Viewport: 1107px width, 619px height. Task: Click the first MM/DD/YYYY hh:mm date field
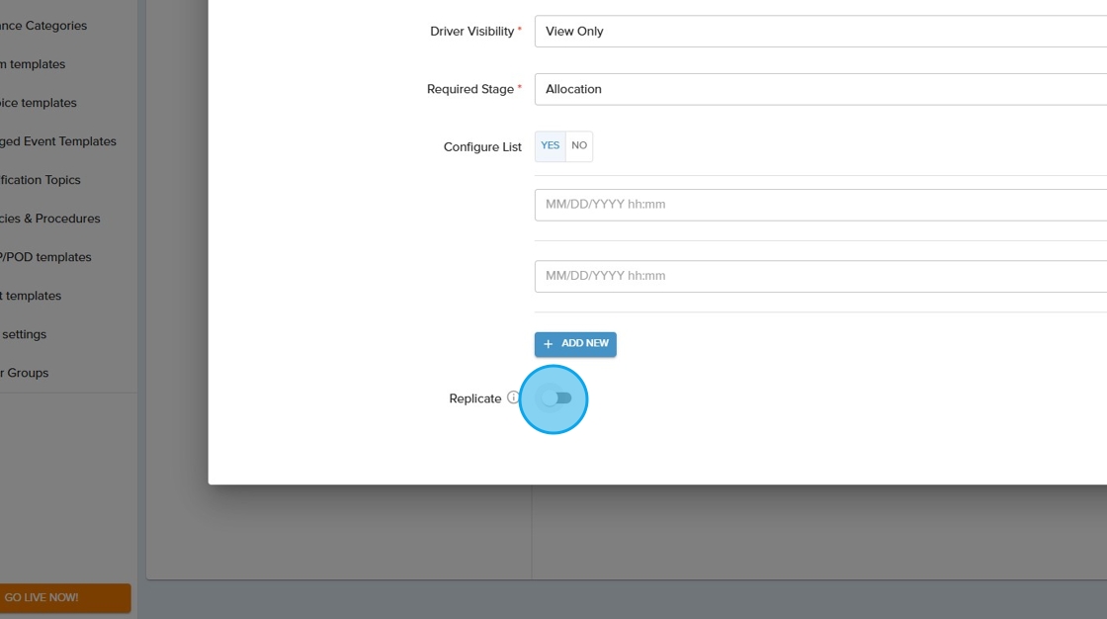820,205
